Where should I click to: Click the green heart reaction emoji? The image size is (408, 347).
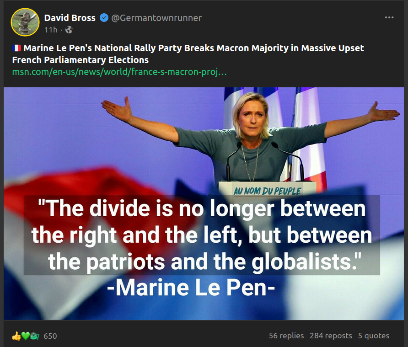point(25,336)
